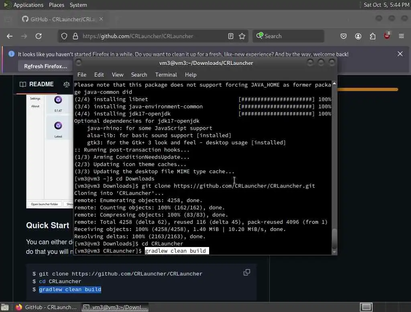The width and height of the screenshot is (411, 312).
Task: Open the terminal Search menu
Action: pyautogui.click(x=139, y=75)
